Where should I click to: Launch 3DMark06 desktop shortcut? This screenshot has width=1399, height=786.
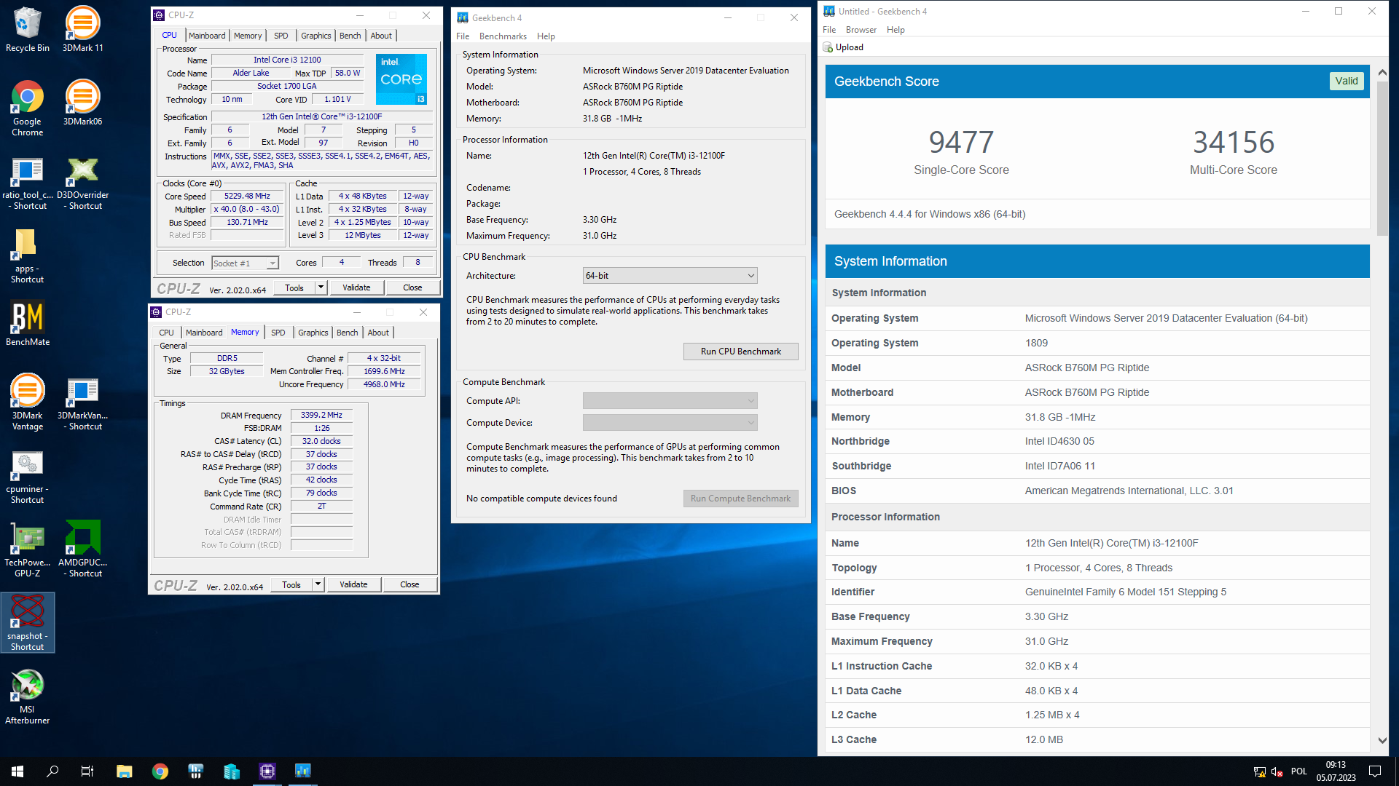pos(82,103)
